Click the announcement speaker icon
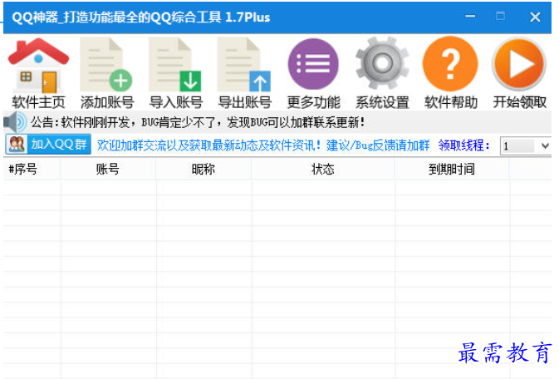This screenshot has height=379, width=559. click(15, 122)
